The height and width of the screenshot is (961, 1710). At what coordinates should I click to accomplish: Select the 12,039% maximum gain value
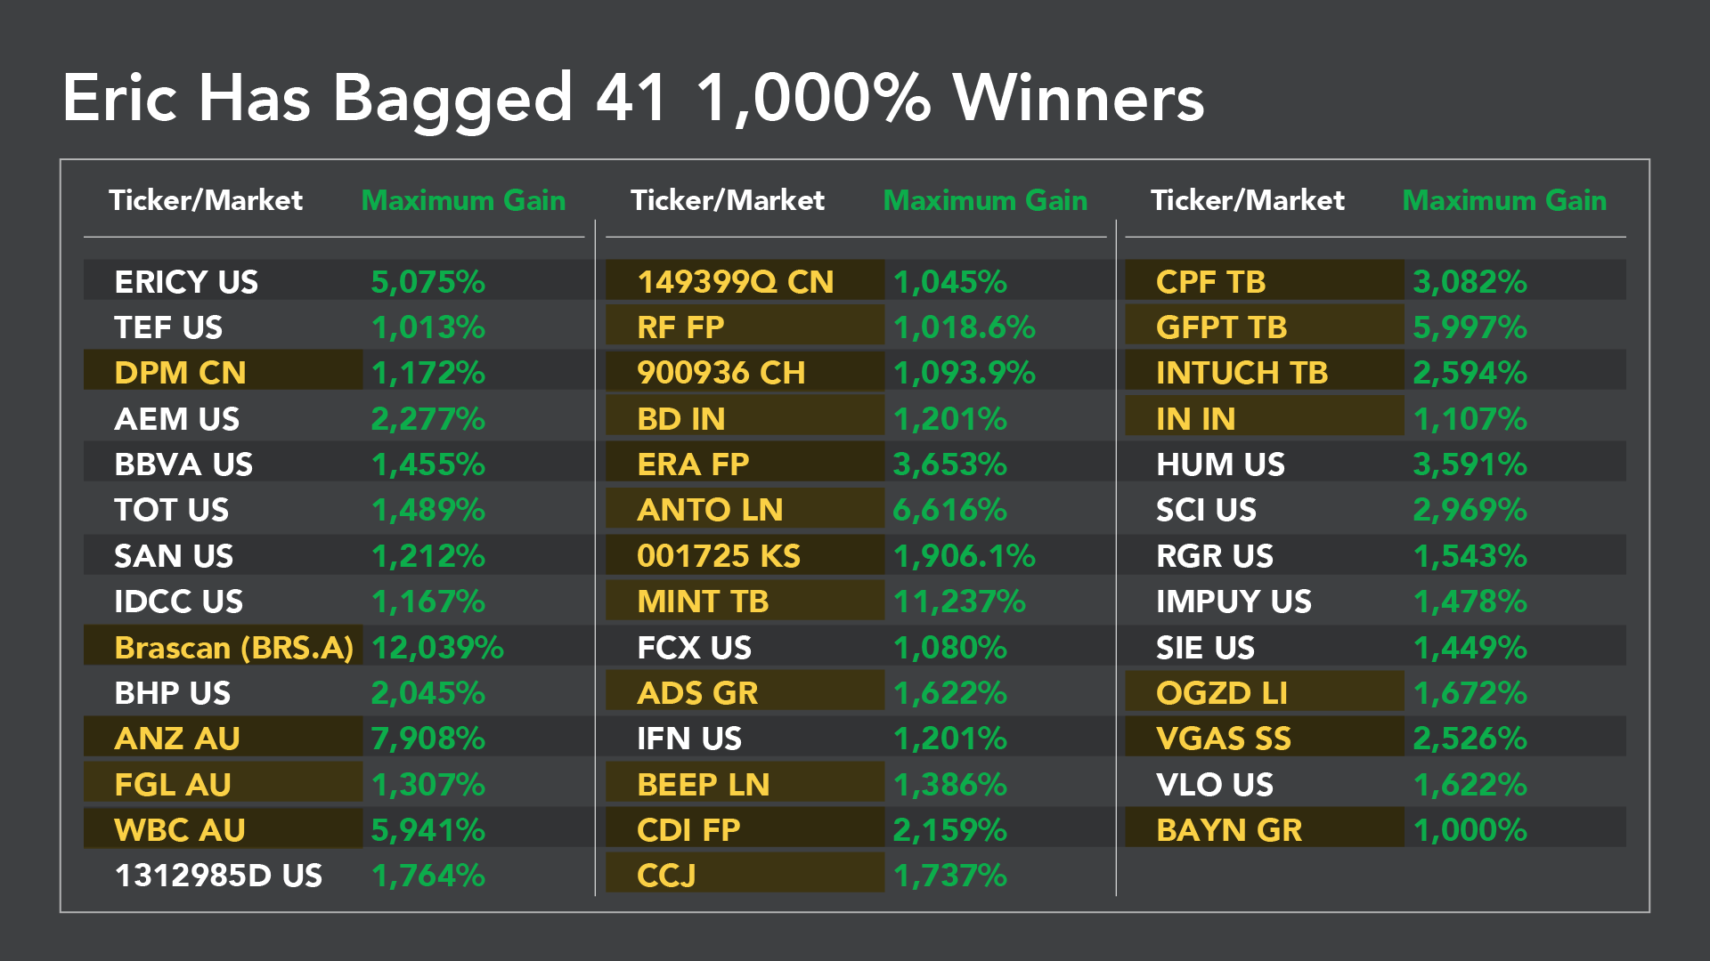[x=437, y=647]
